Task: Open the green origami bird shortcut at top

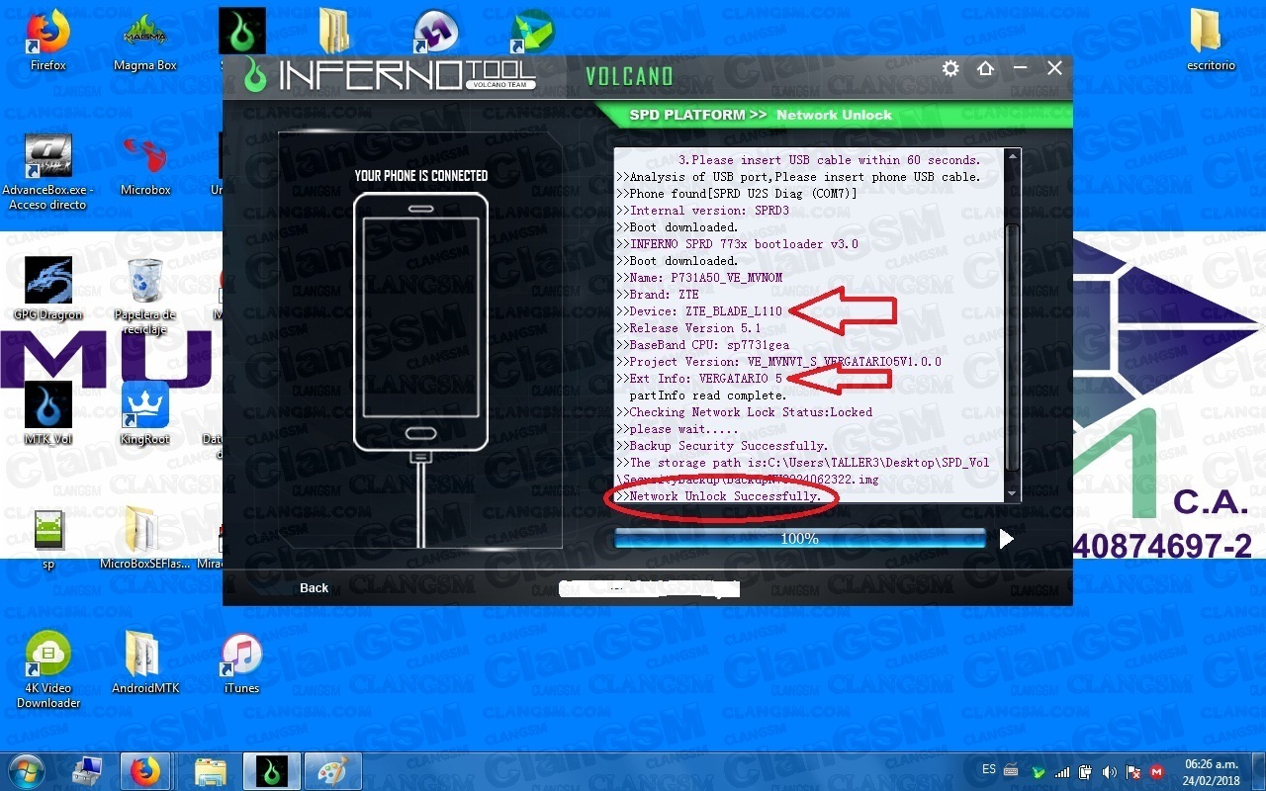Action: [532, 32]
